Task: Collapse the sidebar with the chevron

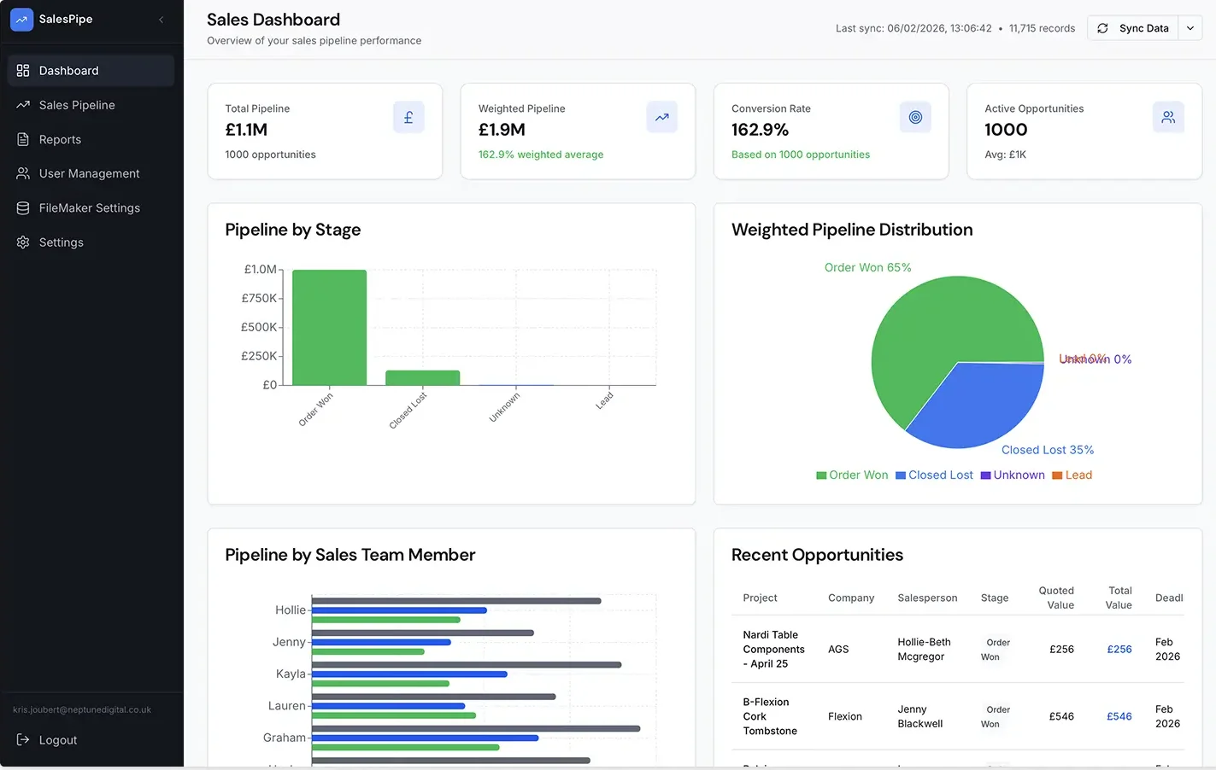Action: click(x=162, y=20)
